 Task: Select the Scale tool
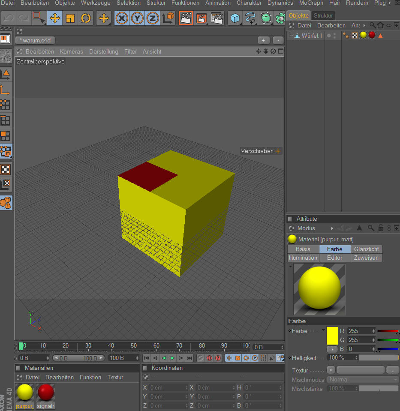point(70,18)
